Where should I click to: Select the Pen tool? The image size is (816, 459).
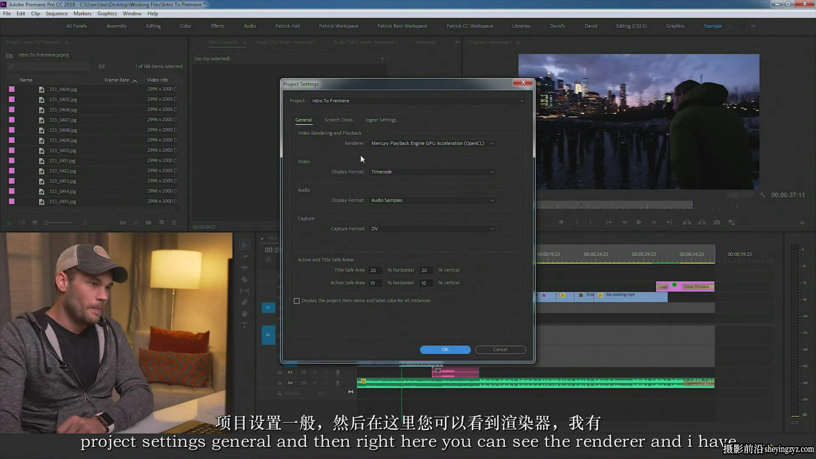point(244,302)
